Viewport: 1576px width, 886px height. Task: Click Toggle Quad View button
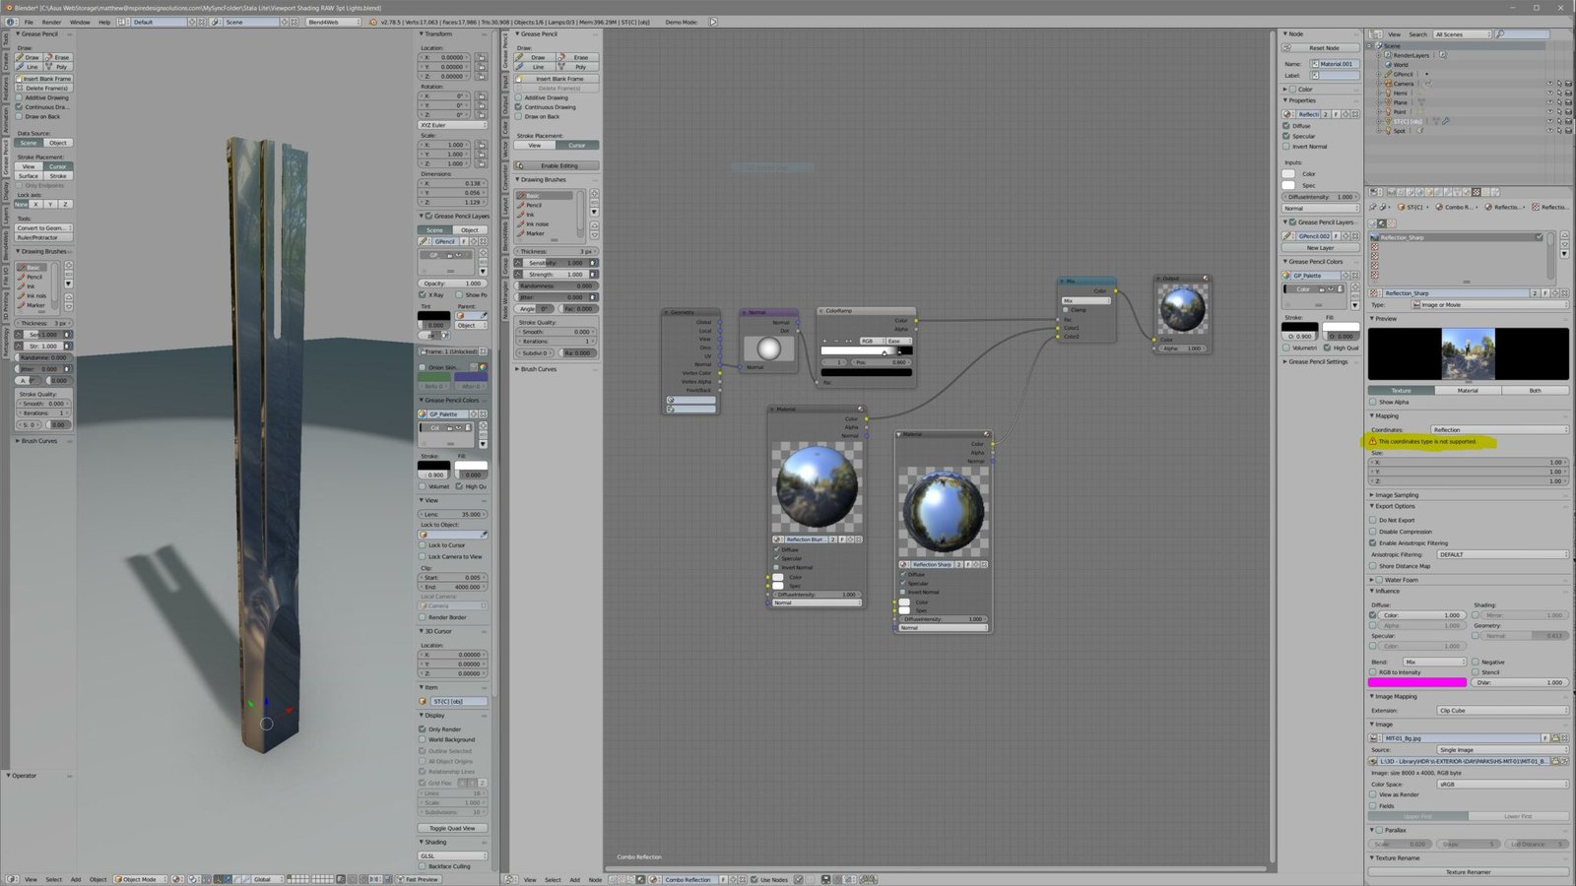tap(453, 828)
